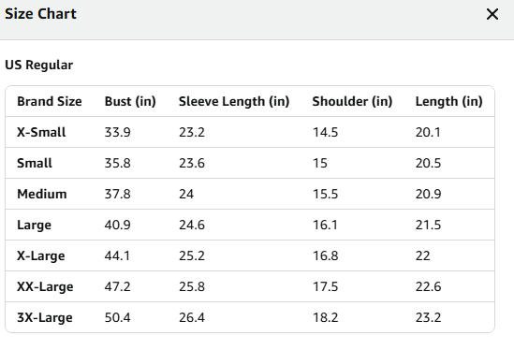Viewport: 514px width, 350px height.
Task: Select the Small row label
Action: click(35, 163)
